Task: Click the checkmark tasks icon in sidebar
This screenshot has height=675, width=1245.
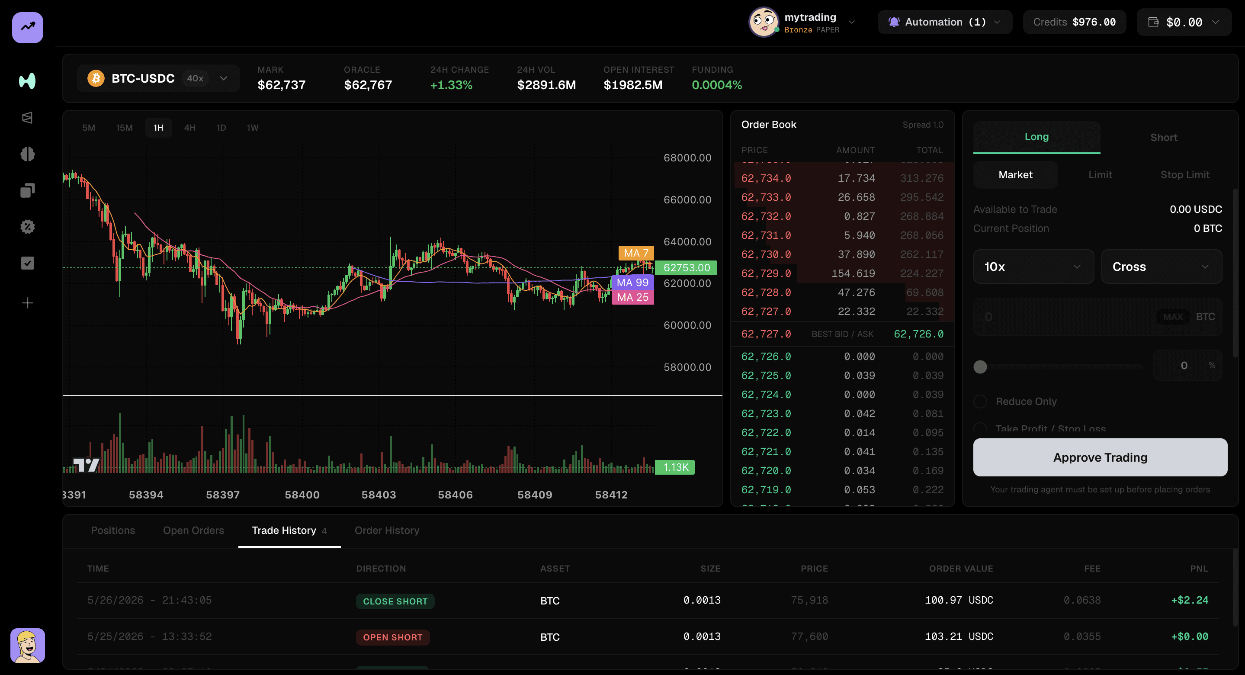Action: [28, 263]
